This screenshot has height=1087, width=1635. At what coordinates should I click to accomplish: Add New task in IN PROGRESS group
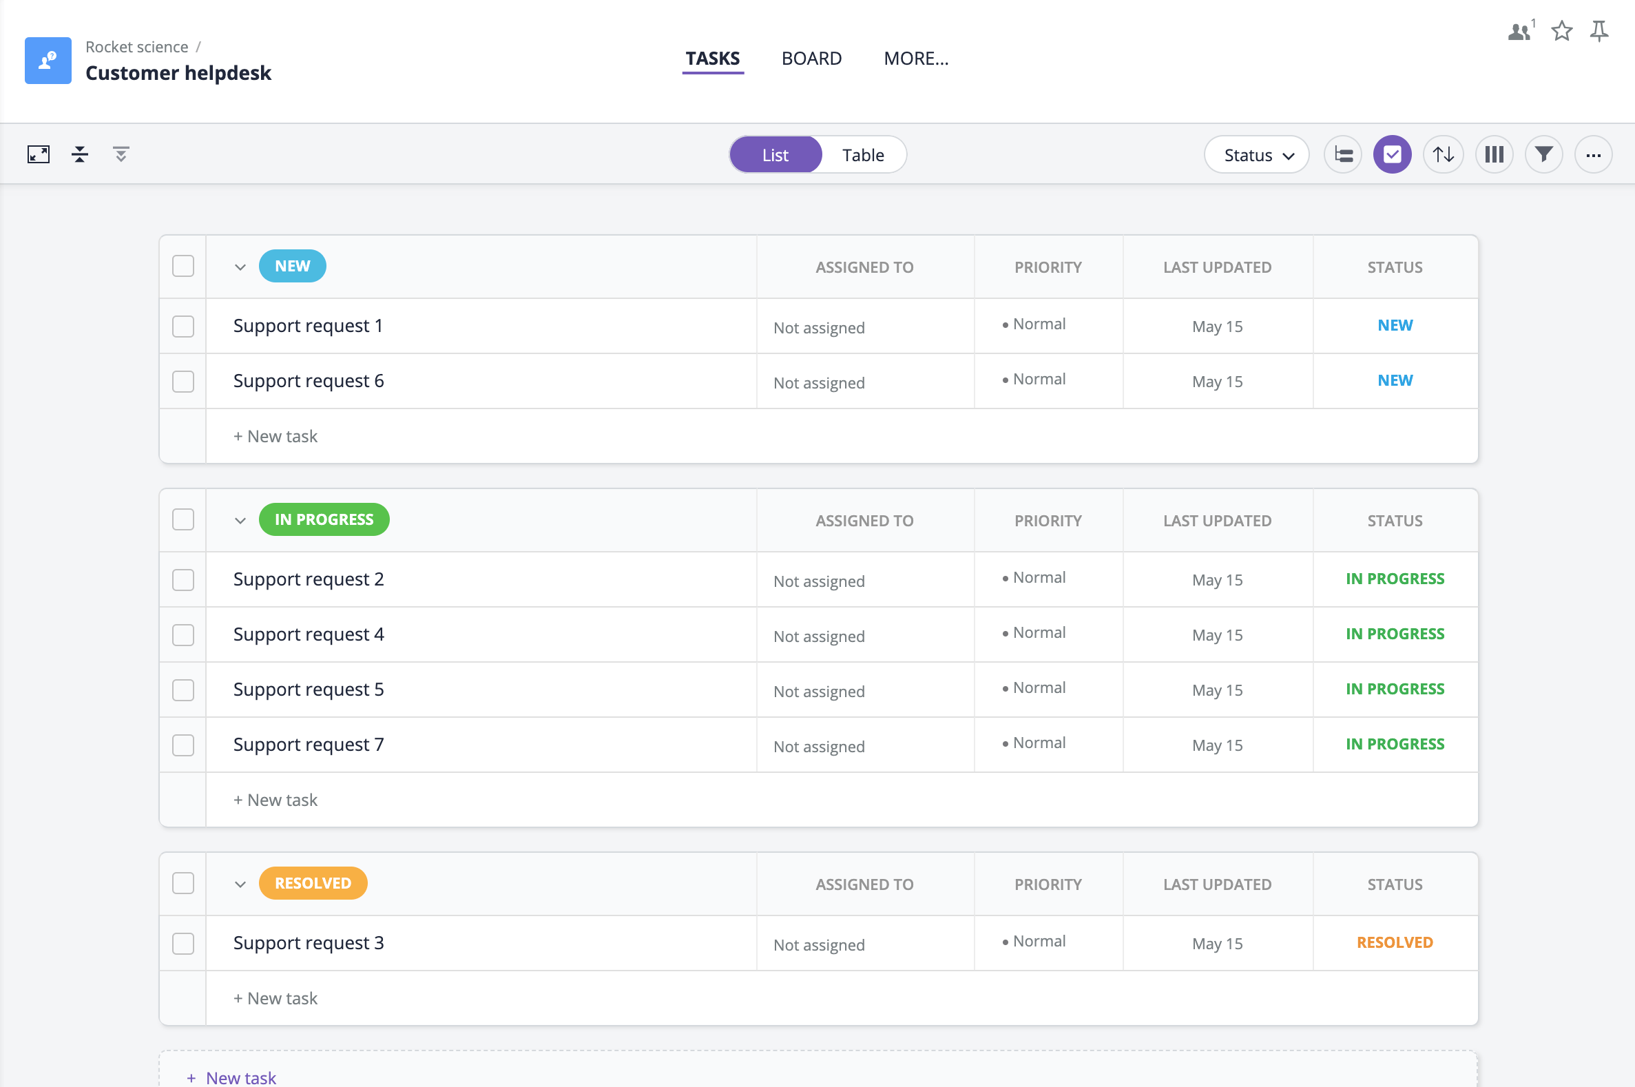(275, 800)
